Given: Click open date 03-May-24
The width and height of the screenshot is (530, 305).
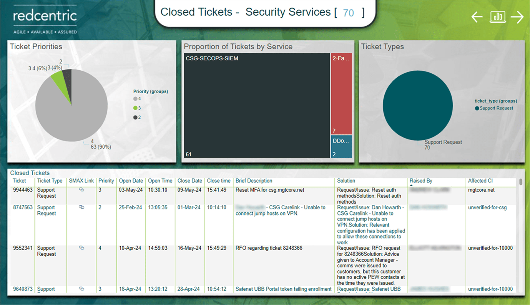Looking at the screenshot, I should click(130, 190).
